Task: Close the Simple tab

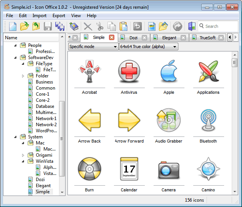Action: 111,37
